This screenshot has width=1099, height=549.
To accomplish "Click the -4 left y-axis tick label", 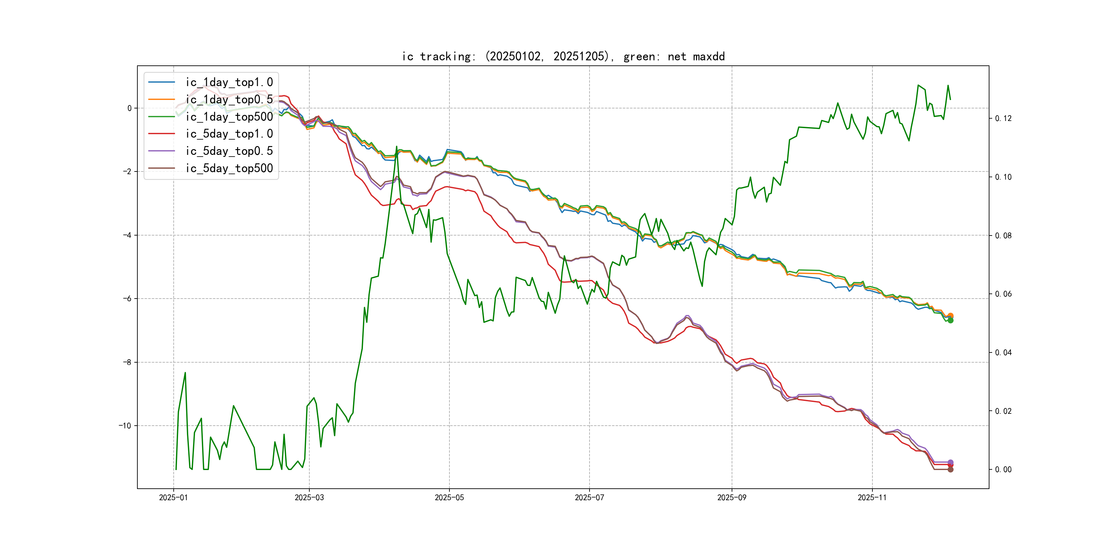I will click(127, 235).
